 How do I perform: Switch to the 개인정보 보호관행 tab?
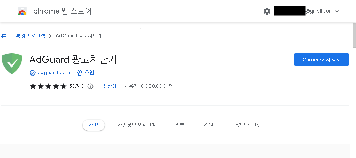tap(137, 125)
